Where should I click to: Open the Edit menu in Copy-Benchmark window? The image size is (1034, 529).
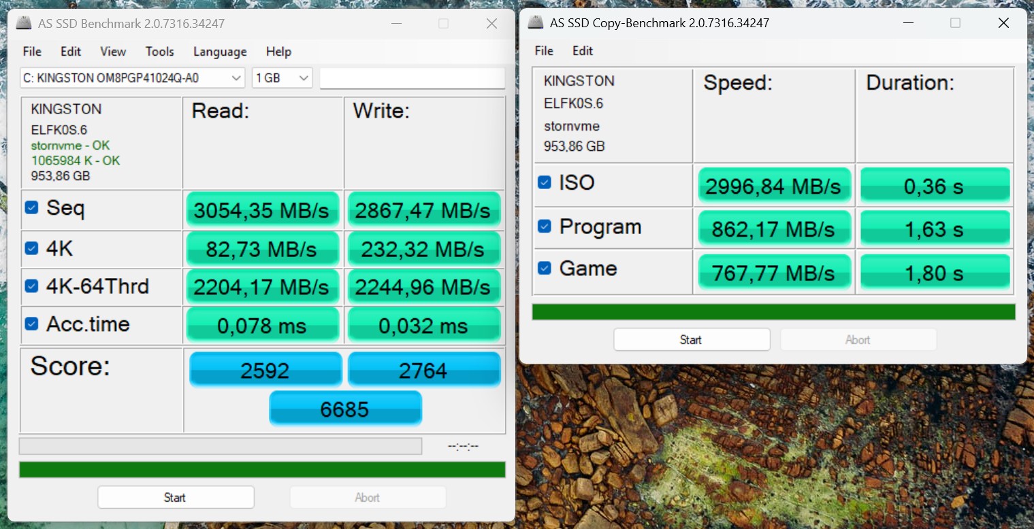point(582,51)
